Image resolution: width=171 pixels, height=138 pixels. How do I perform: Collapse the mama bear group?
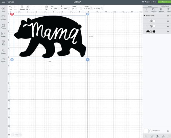(144, 16)
